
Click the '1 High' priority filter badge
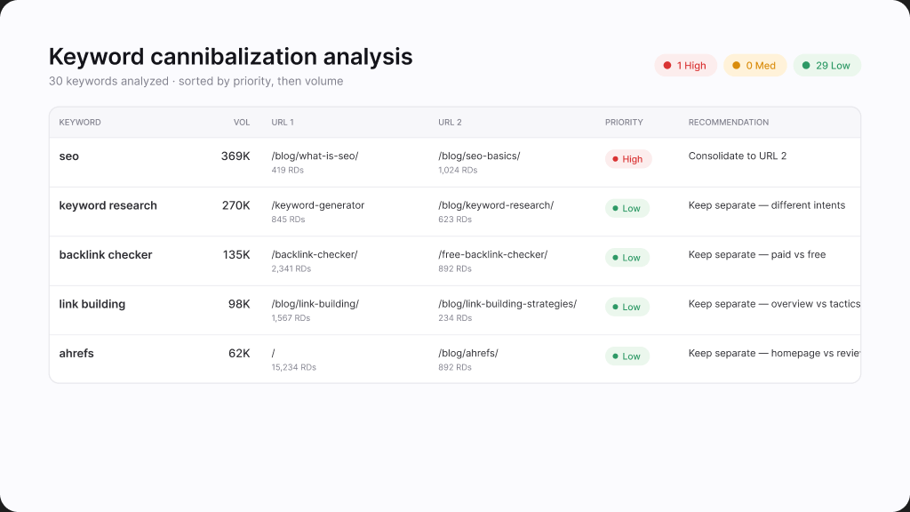(x=685, y=66)
